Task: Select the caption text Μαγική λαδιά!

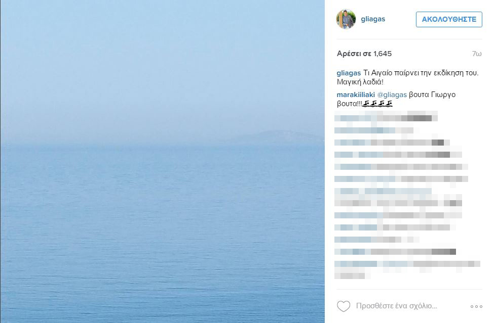Action: pyautogui.click(x=360, y=82)
